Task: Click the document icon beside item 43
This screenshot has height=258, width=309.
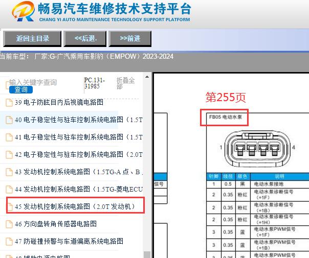Action: coord(9,172)
